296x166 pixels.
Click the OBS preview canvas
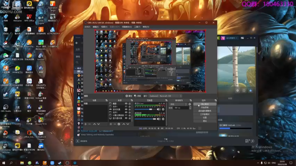(150, 61)
